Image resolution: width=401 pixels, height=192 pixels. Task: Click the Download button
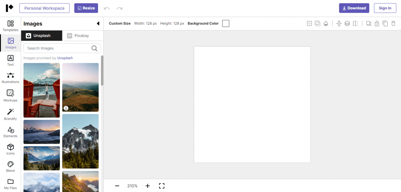click(354, 8)
